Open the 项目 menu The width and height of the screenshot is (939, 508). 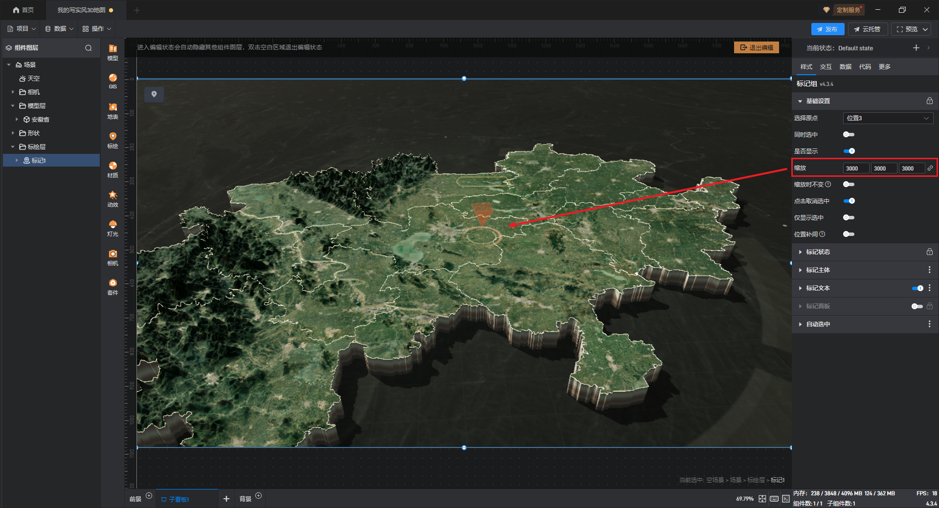pyautogui.click(x=22, y=29)
